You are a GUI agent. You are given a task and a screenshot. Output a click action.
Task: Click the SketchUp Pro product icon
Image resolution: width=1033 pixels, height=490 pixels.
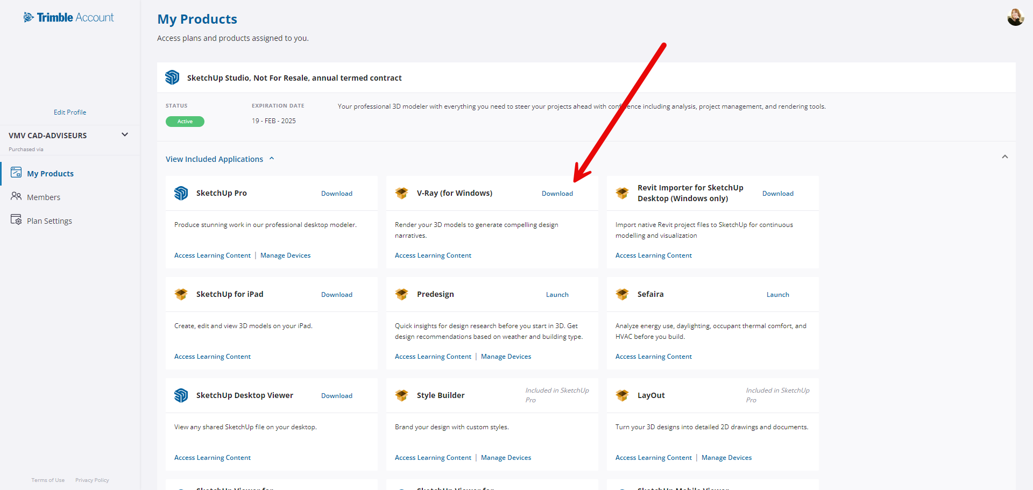tap(181, 193)
